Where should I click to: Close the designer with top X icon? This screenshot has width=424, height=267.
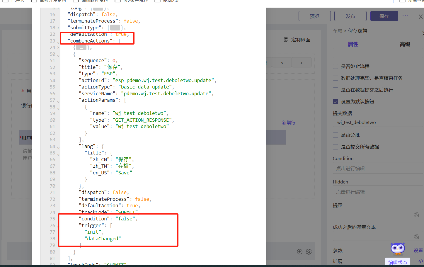tap(420, 17)
